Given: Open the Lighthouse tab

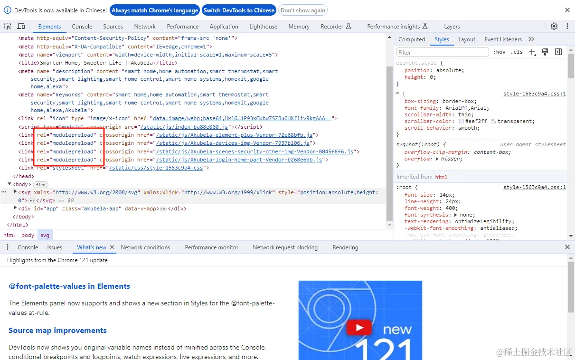Looking at the screenshot, I should 264,27.
